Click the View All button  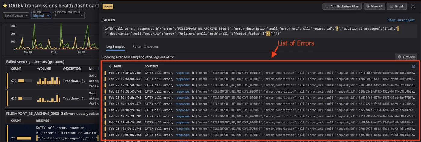[374, 6]
